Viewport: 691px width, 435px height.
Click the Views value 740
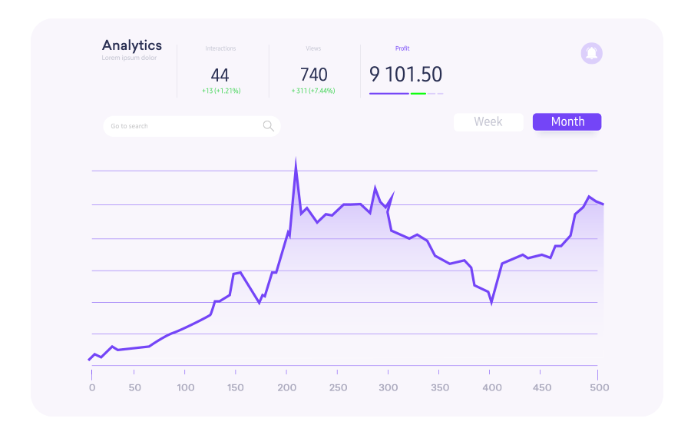314,75
